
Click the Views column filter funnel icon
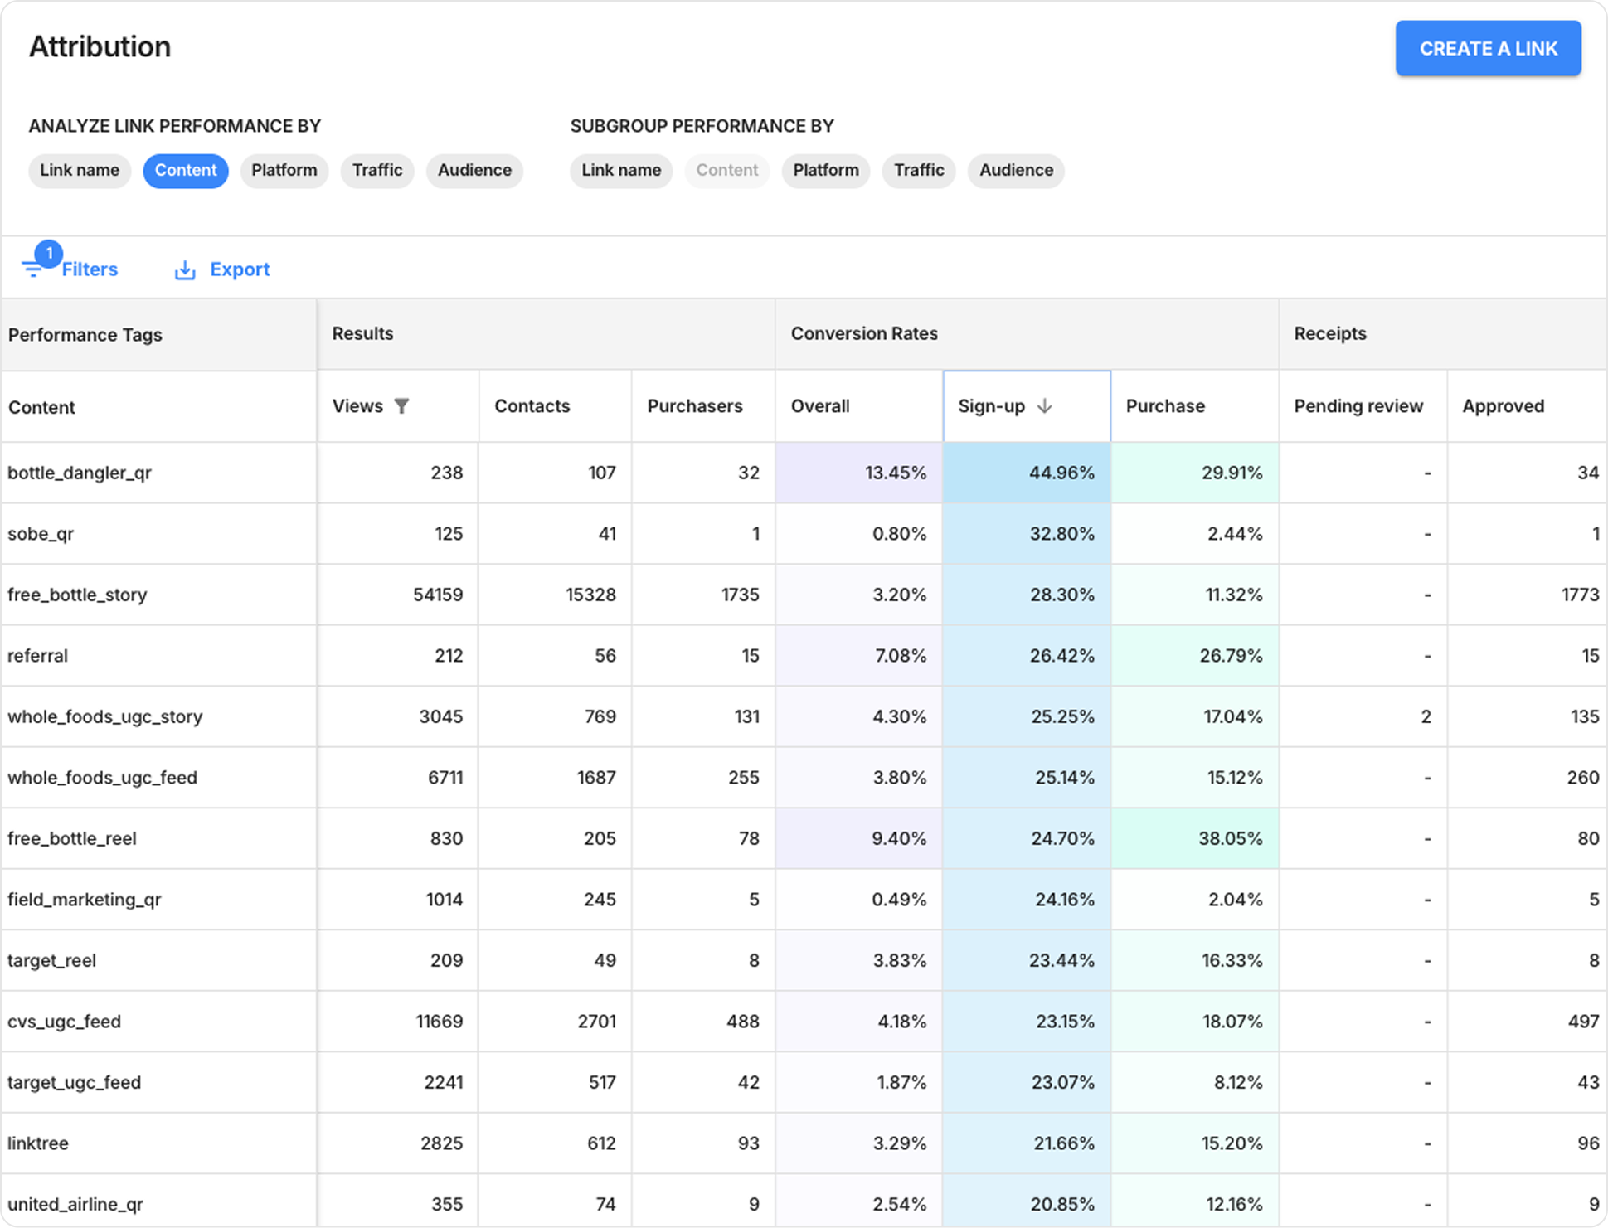pyautogui.click(x=401, y=405)
